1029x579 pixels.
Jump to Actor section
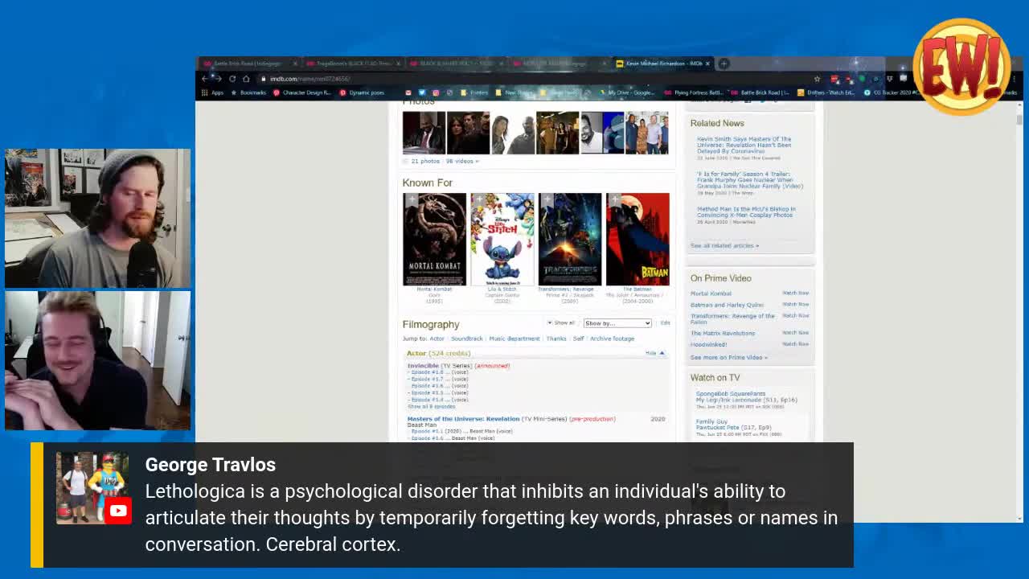tap(437, 339)
